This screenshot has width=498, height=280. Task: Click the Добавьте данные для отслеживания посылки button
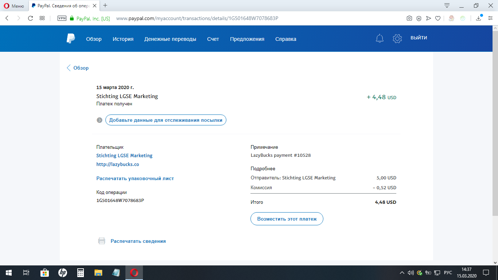pyautogui.click(x=166, y=120)
